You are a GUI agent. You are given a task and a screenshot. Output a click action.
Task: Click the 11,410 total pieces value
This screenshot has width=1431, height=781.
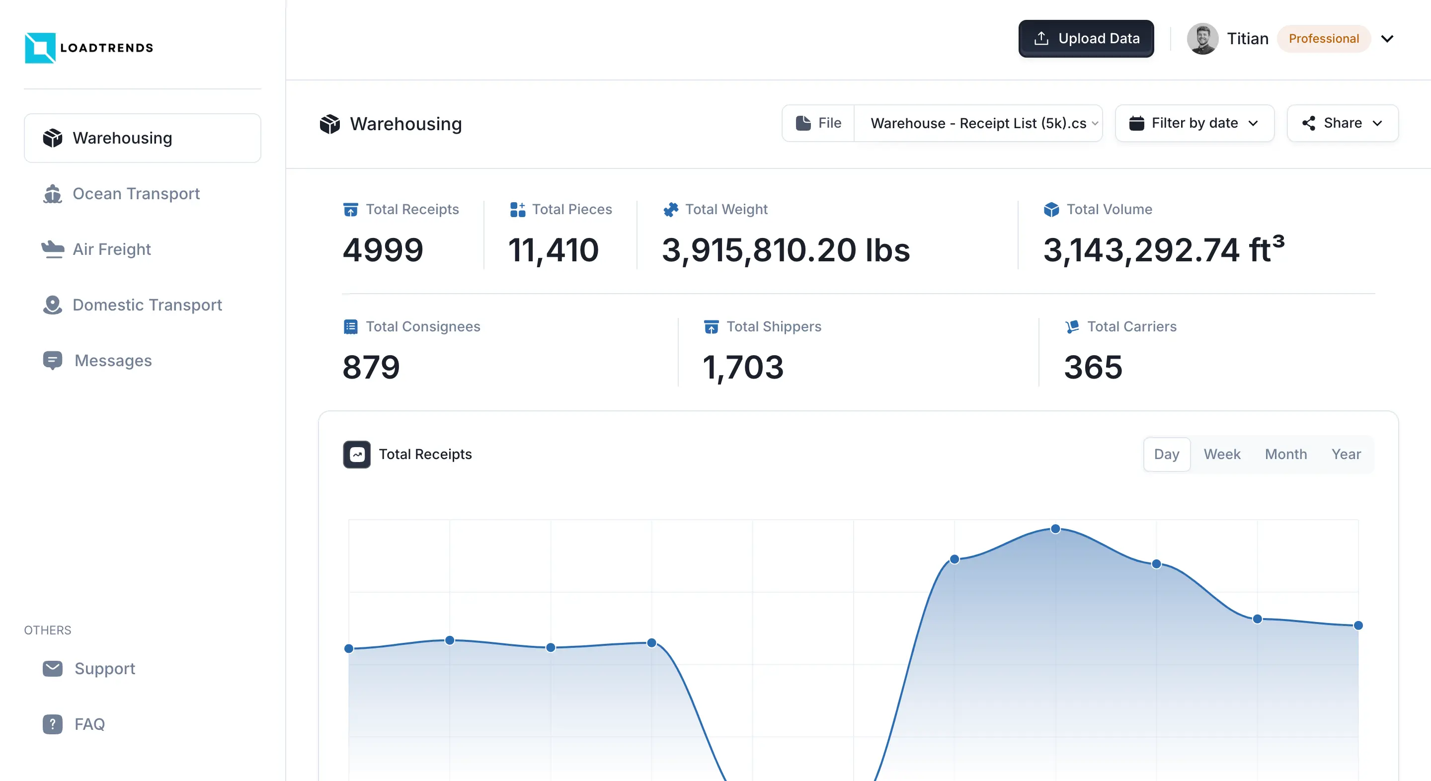coord(554,250)
